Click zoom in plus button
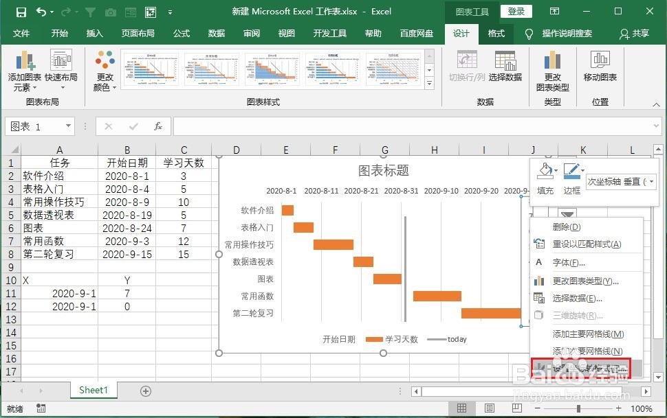This screenshot has height=418, width=667. point(618,408)
